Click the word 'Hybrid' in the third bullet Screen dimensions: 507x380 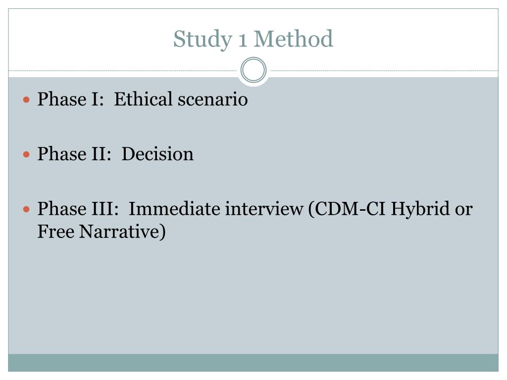pyautogui.click(x=420, y=209)
